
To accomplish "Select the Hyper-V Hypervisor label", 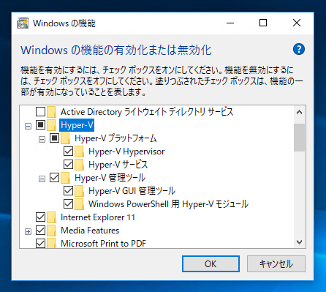I will coord(126,151).
